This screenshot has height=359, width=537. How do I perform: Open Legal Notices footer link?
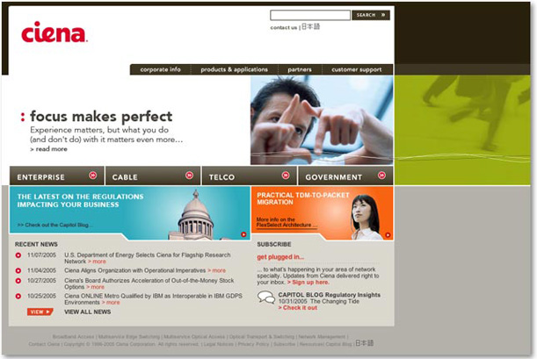click(219, 344)
